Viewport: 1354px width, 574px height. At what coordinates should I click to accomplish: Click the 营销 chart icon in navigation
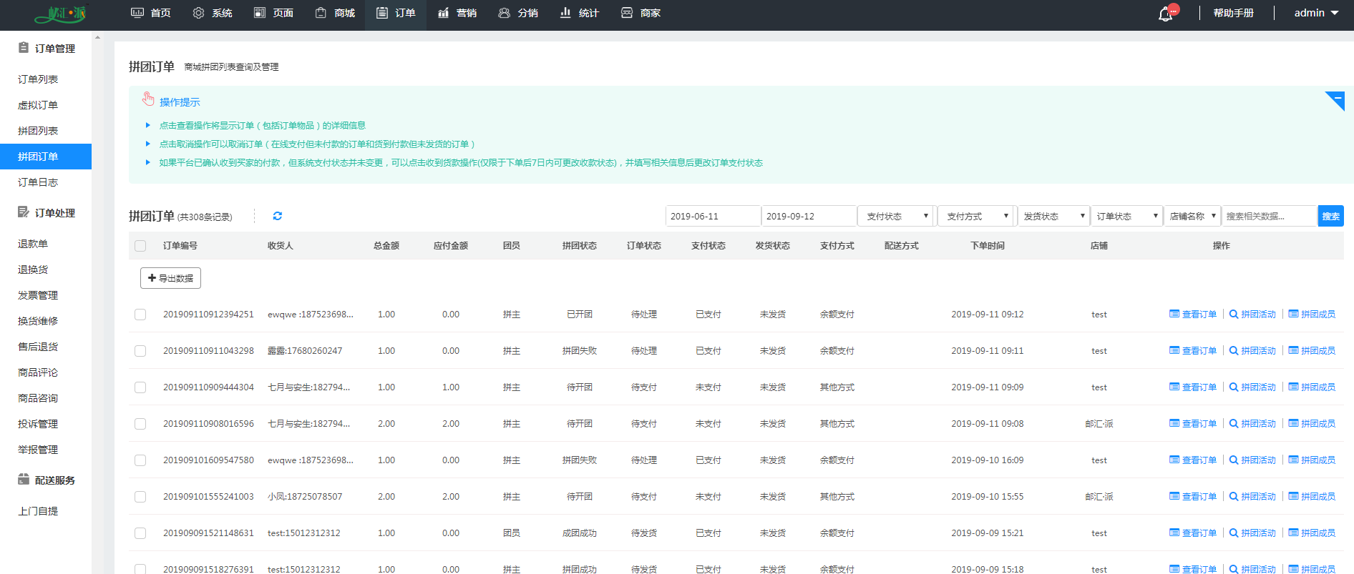(x=444, y=13)
